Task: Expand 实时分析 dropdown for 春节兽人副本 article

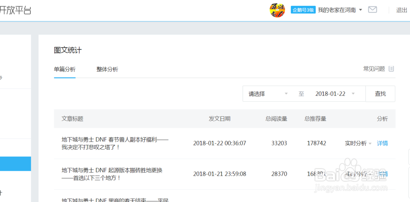Action: click(x=358, y=143)
